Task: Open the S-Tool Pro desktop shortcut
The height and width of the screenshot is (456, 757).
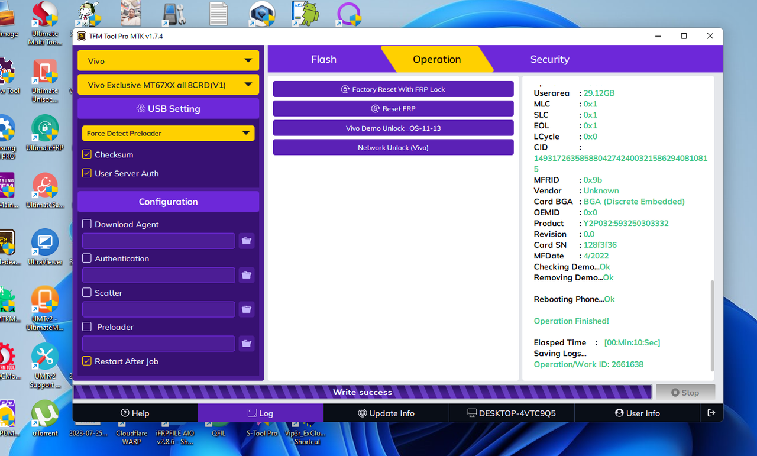Action: point(262,430)
